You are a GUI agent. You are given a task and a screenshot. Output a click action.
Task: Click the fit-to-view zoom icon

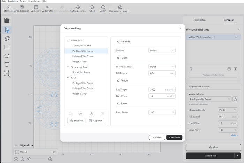click(16, 159)
